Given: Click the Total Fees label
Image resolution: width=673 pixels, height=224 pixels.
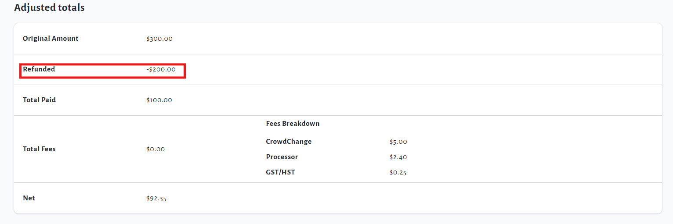Looking at the screenshot, I should pos(39,149).
